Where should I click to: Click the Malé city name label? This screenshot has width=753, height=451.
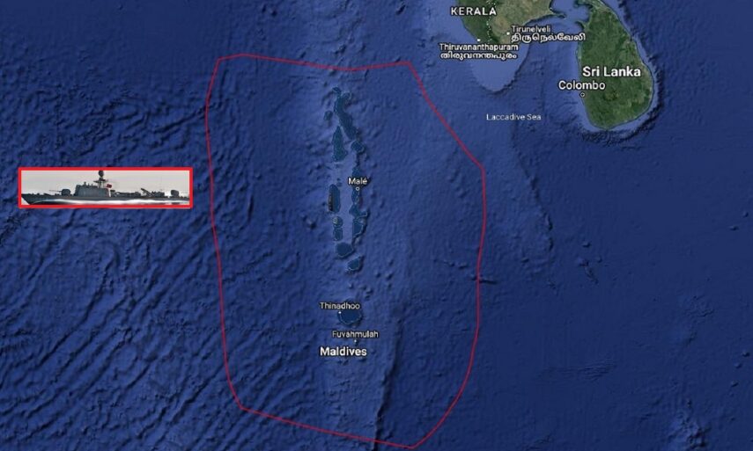pos(358,181)
